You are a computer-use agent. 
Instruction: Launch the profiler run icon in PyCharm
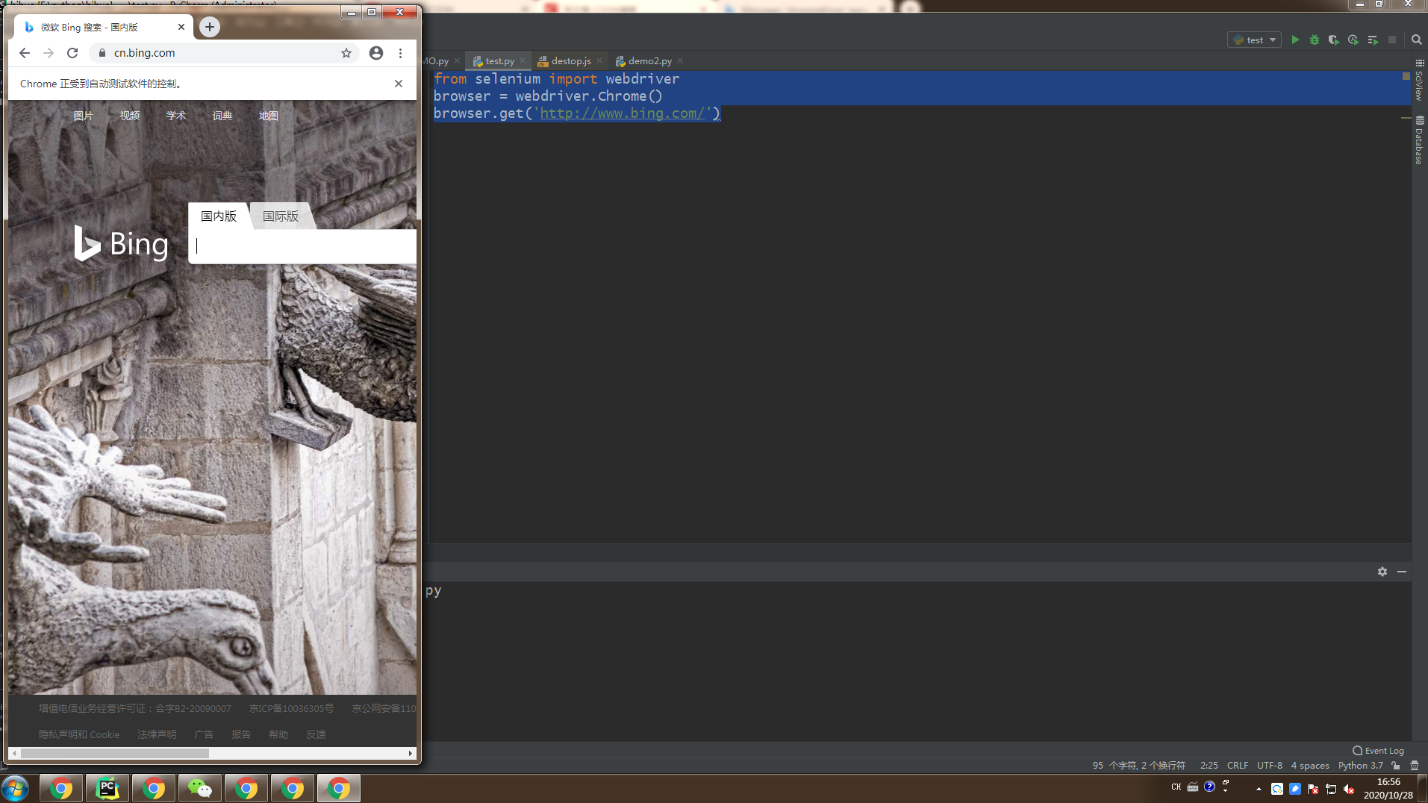tap(1353, 40)
